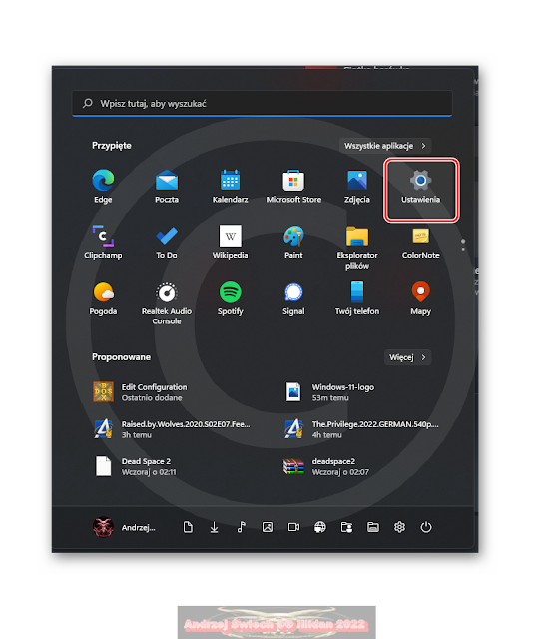Screen dimensions: 554x639
Task: Click the Wszystkie aplikacje button
Action: pyautogui.click(x=385, y=146)
